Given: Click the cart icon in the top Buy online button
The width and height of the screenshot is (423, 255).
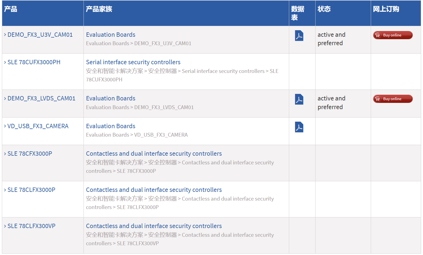Looking at the screenshot, I should [378, 35].
